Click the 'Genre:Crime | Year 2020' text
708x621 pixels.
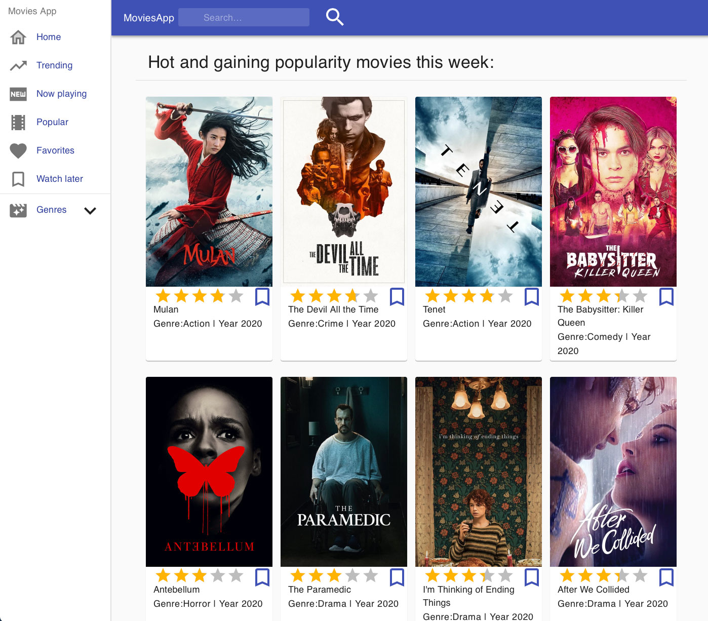pyautogui.click(x=342, y=324)
